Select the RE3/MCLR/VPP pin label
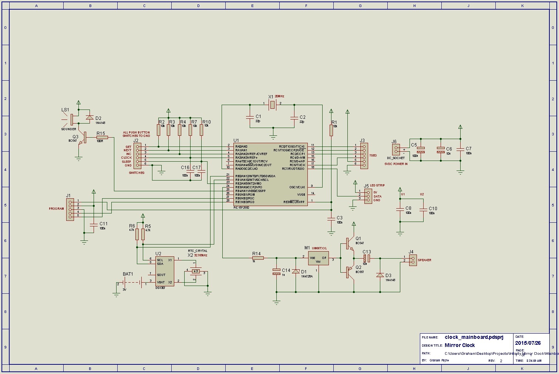The image size is (559, 374). click(x=294, y=202)
